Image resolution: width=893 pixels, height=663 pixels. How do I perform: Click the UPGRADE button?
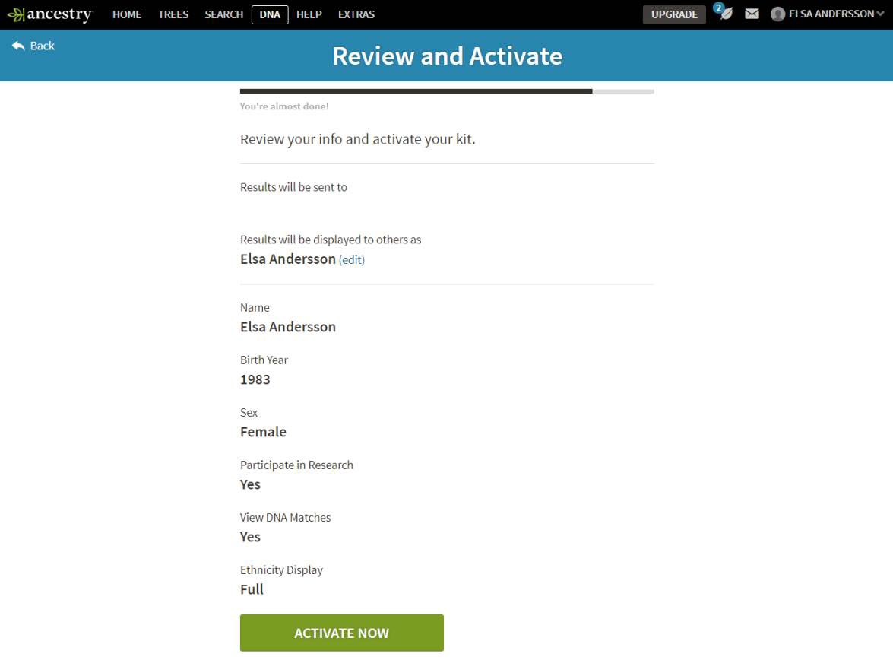[x=673, y=14]
